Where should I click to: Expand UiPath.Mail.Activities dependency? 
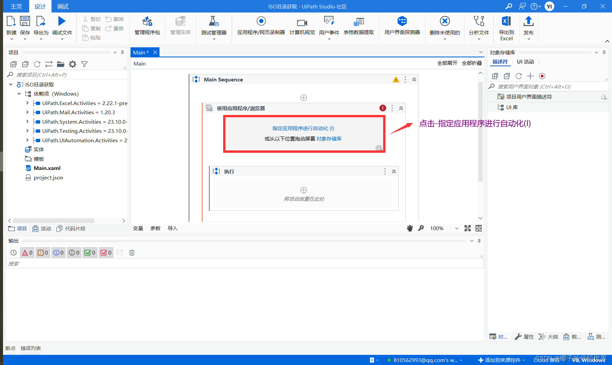[27, 112]
